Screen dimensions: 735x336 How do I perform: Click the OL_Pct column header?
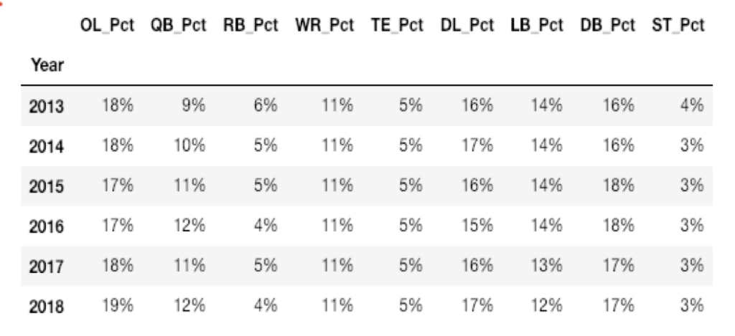coord(107,26)
